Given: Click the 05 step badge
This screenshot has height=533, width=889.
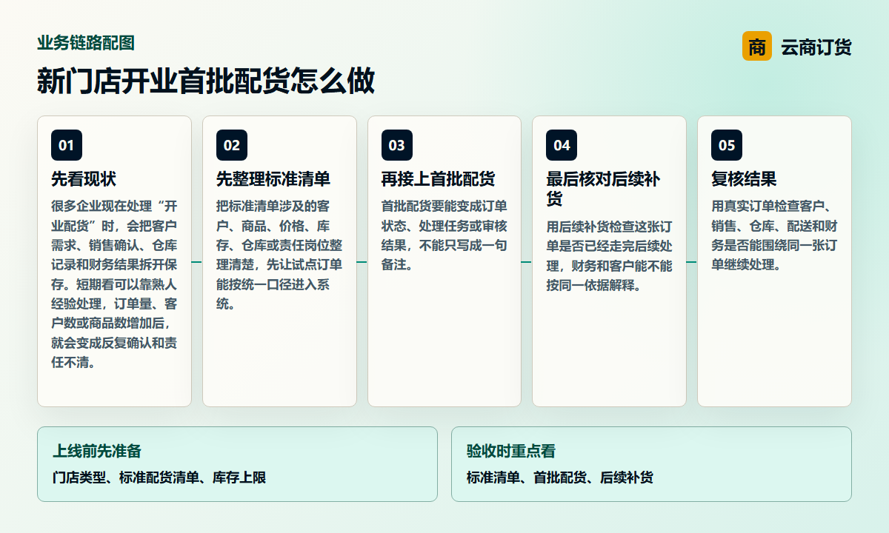Looking at the screenshot, I should point(727,145).
